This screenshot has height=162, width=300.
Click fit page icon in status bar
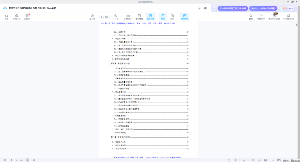click(x=265, y=160)
